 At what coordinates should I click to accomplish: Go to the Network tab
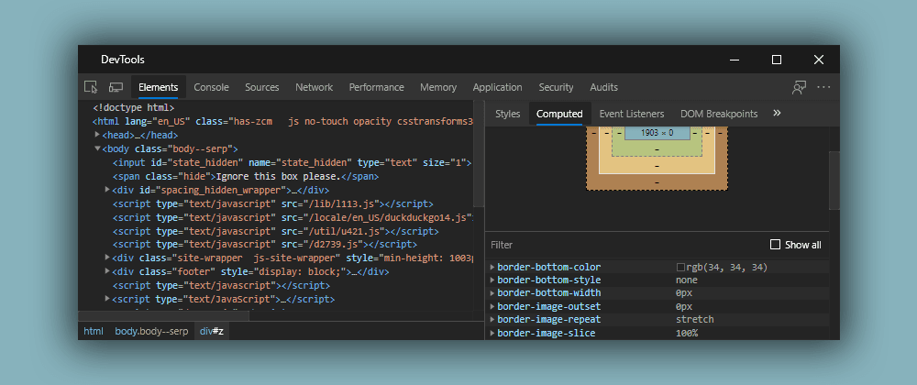(x=314, y=87)
